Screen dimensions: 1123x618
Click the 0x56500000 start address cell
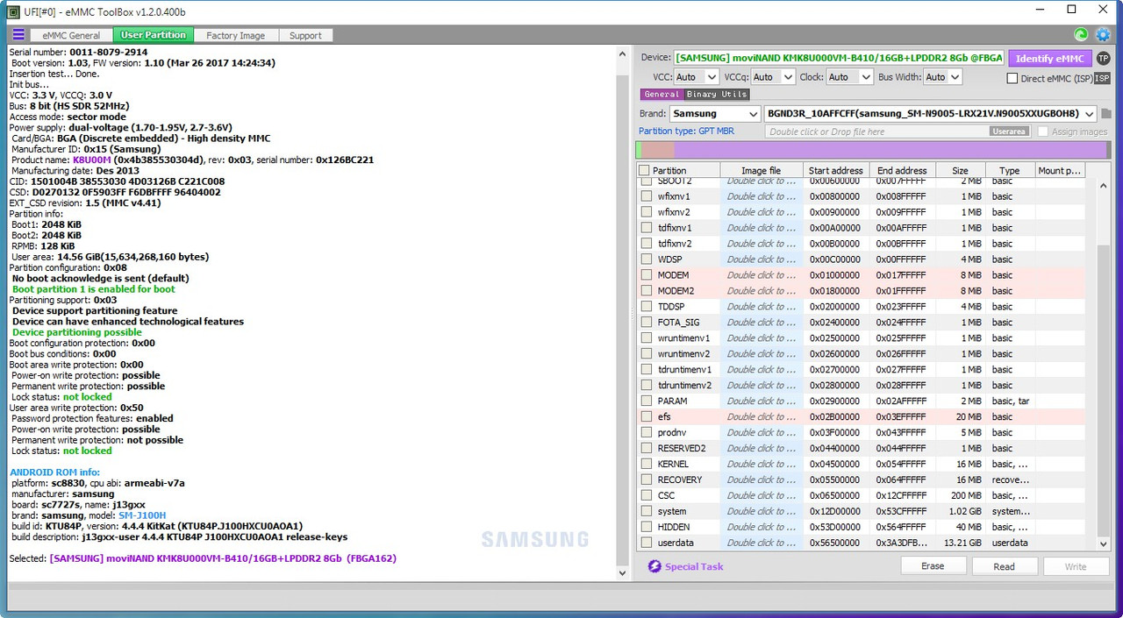836,543
